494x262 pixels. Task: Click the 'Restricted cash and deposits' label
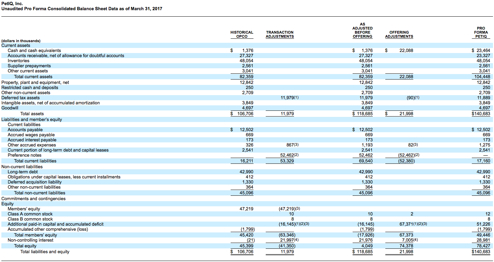point(30,87)
